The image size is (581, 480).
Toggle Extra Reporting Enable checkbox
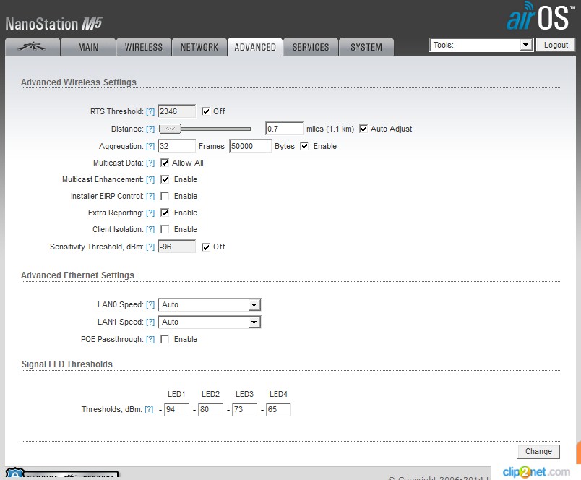[165, 213]
